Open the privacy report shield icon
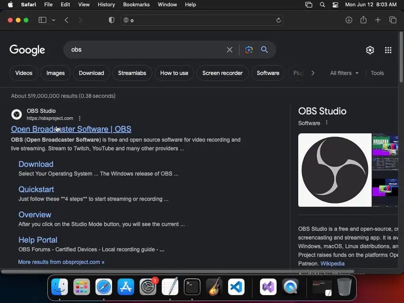The width and height of the screenshot is (404, 303). point(112,20)
